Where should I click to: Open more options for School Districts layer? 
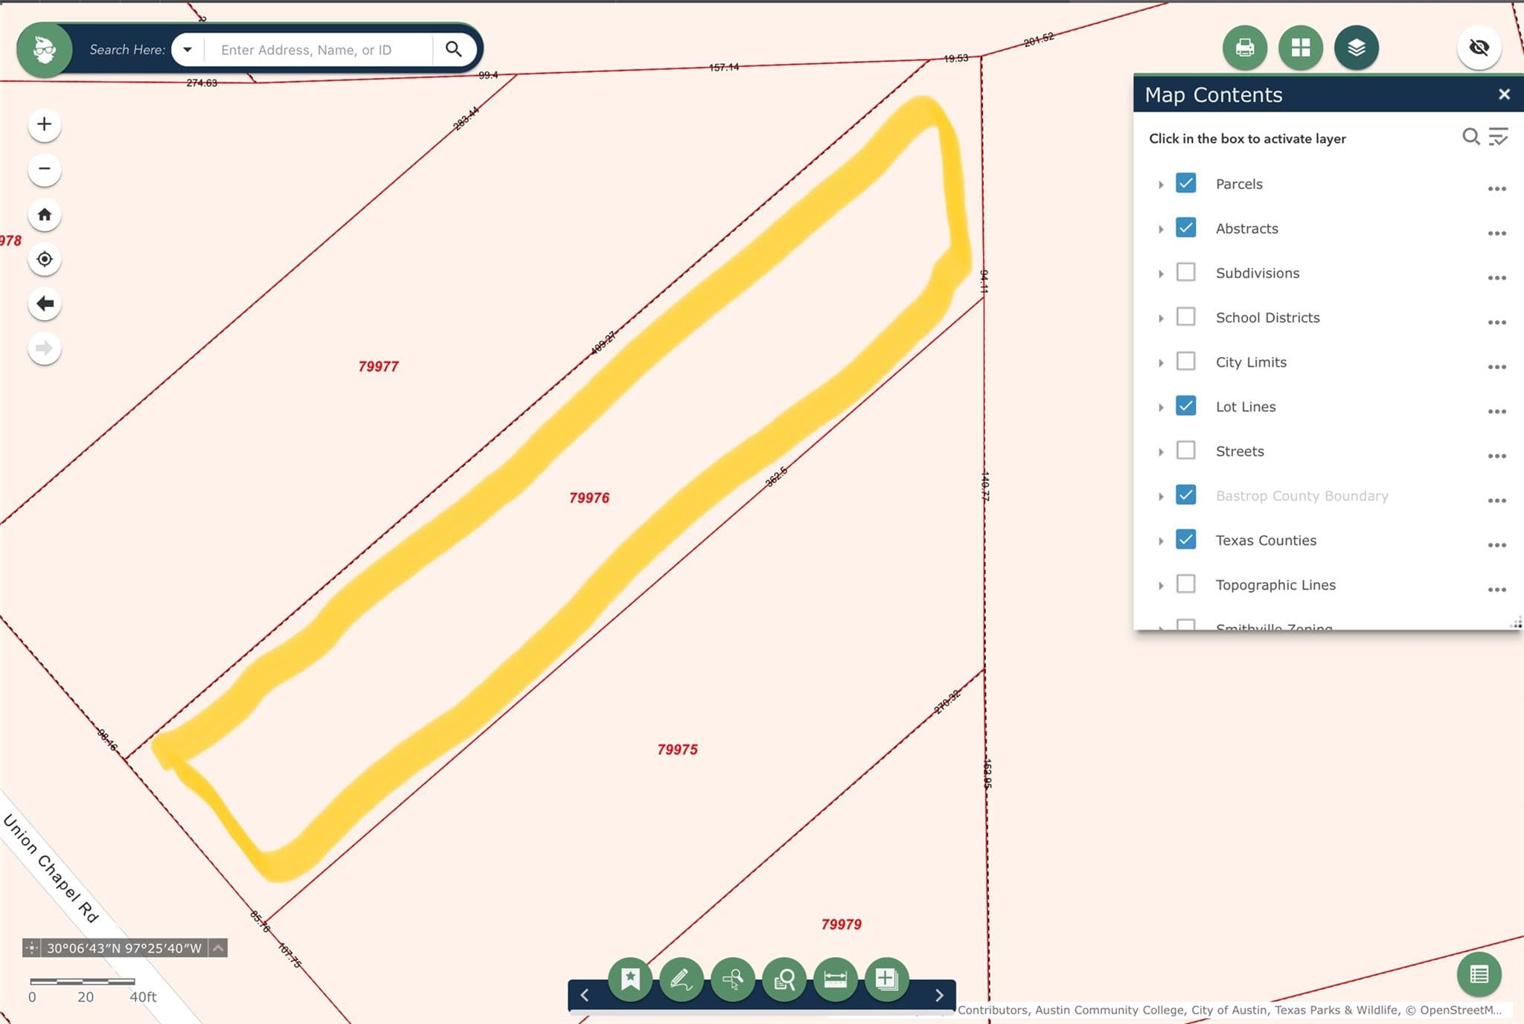click(x=1497, y=323)
